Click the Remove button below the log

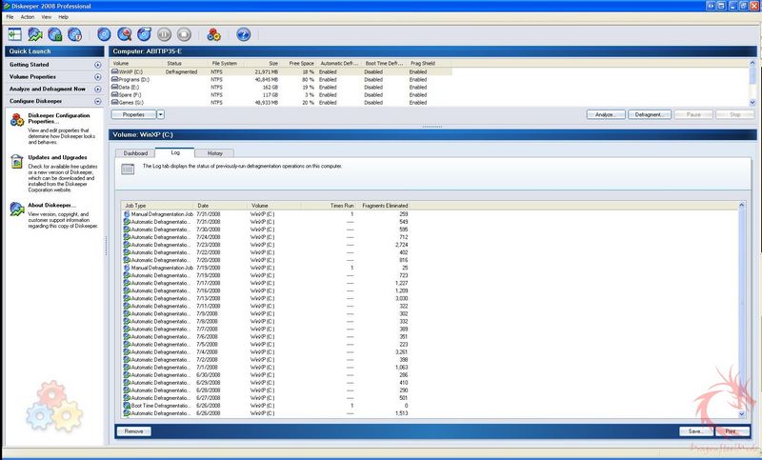pyautogui.click(x=133, y=430)
